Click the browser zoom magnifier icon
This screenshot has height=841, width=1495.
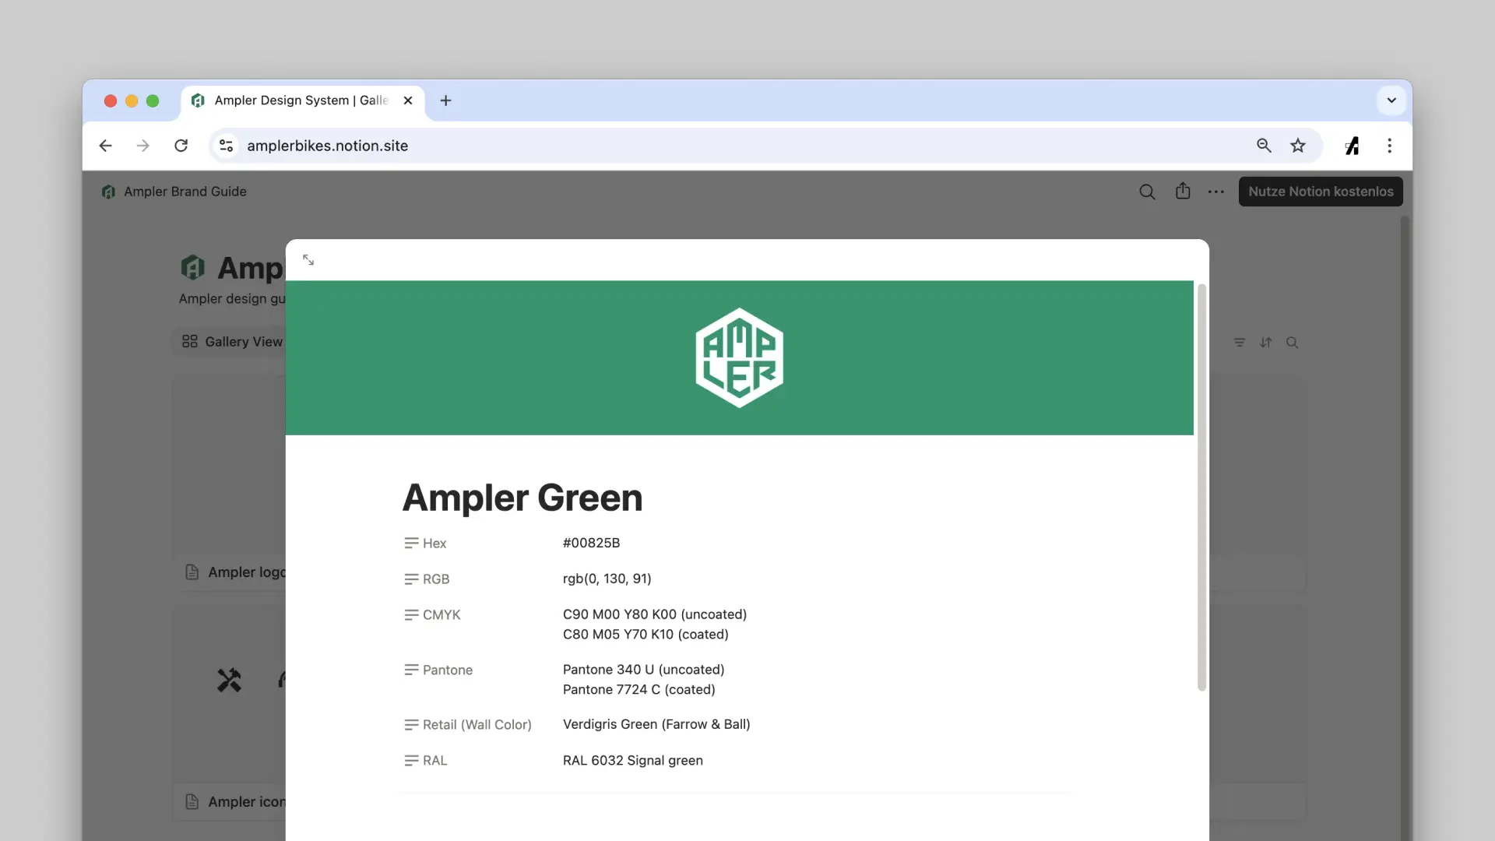[x=1264, y=146]
